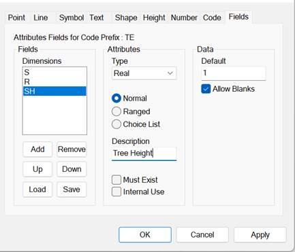This screenshot has width=295, height=252.
Task: Click the Add field button
Action: click(x=37, y=149)
